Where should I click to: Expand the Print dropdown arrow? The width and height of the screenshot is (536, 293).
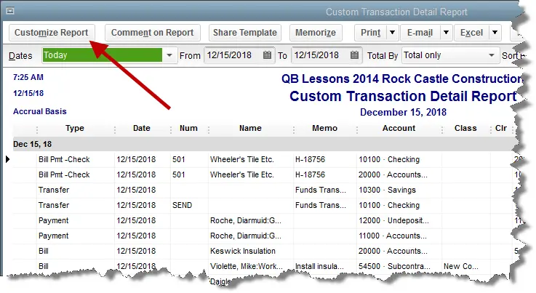click(x=392, y=33)
